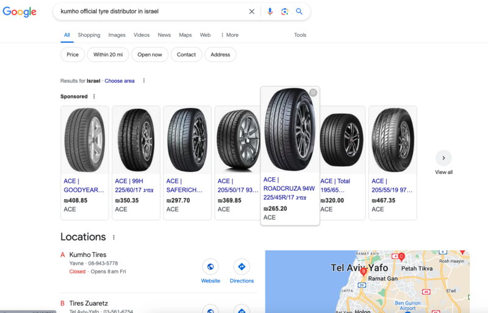The image size is (488, 313).
Task: Clear the search box text
Action: pos(251,12)
